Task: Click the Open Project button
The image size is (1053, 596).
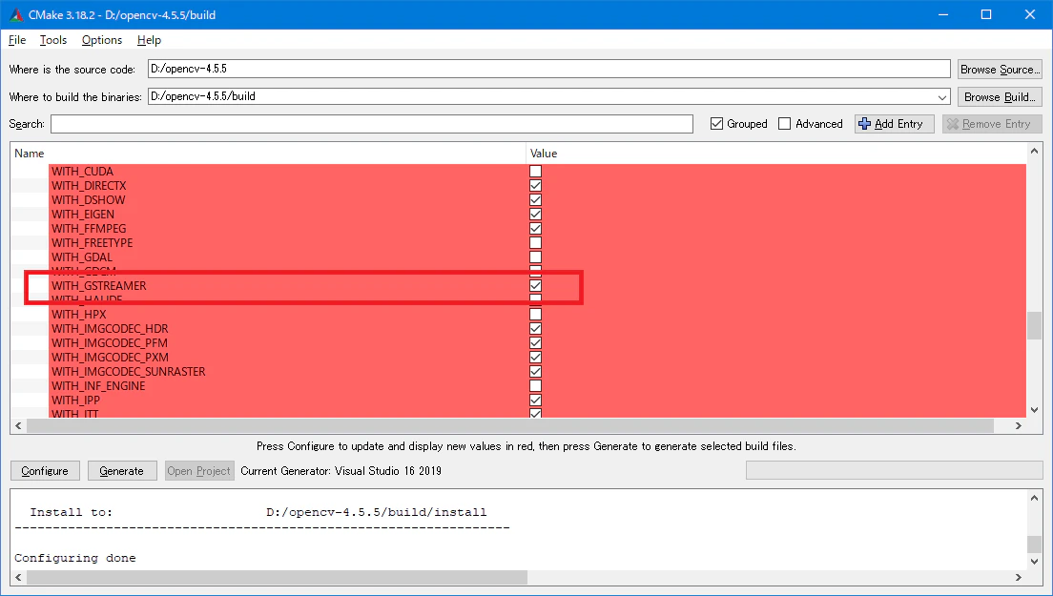Action: (x=198, y=471)
